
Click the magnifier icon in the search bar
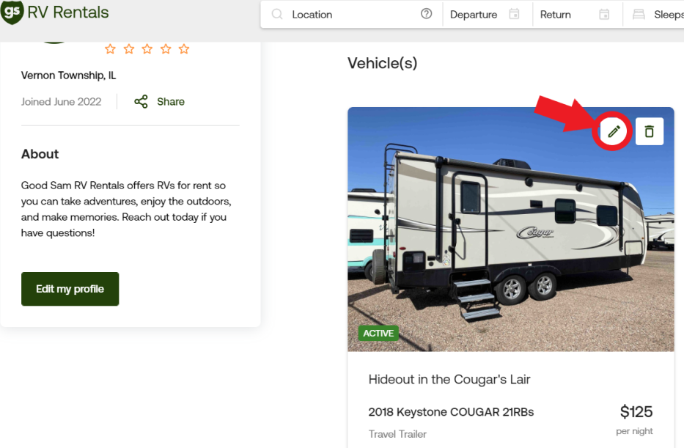277,15
